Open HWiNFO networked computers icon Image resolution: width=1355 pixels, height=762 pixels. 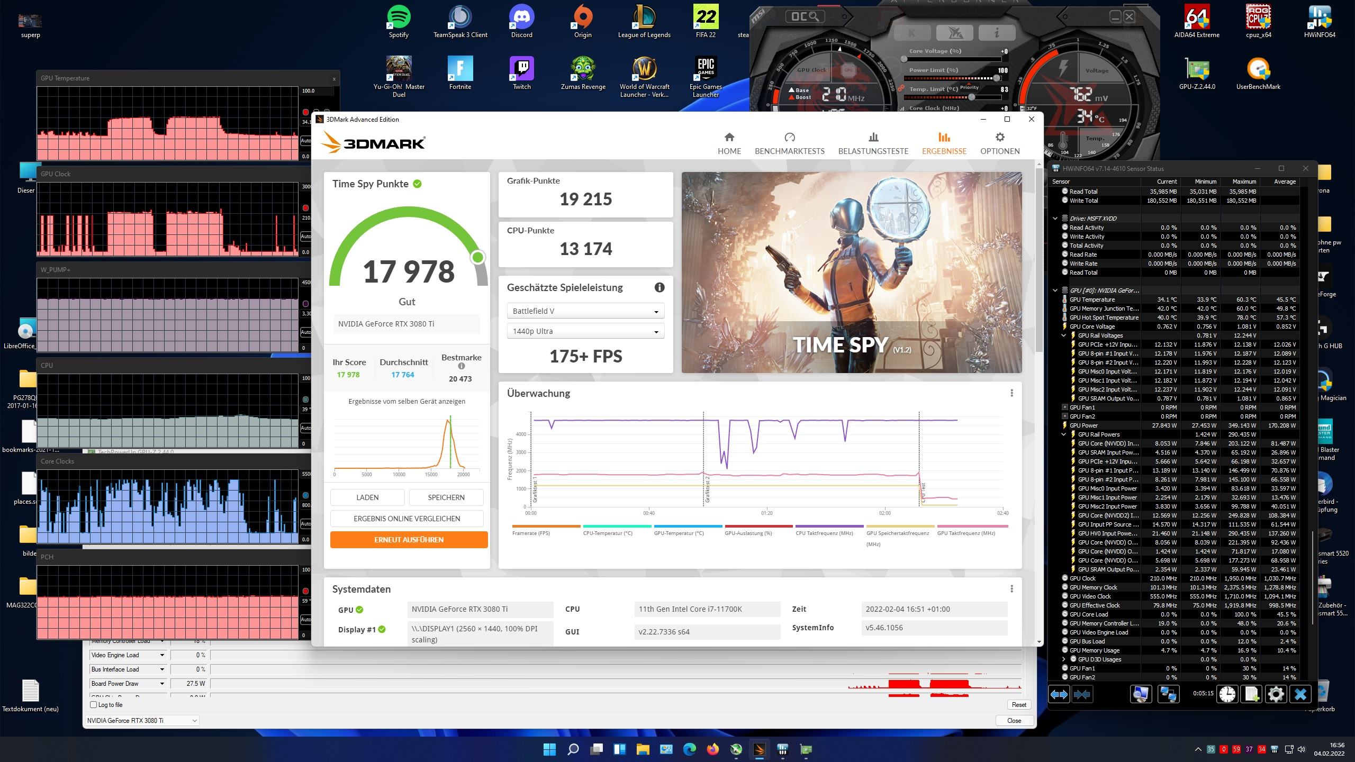click(1168, 694)
